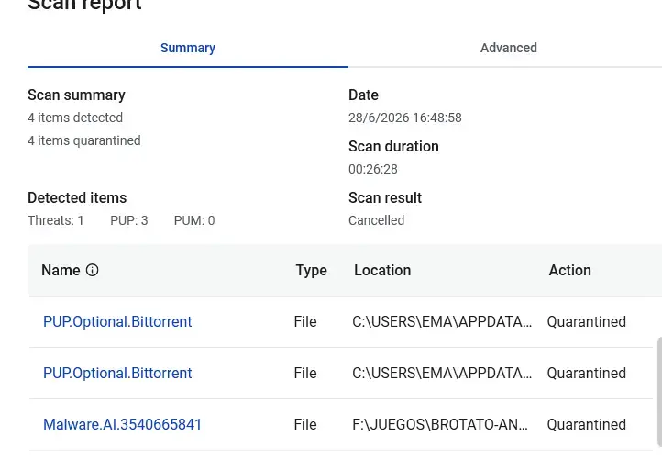This screenshot has height=459, width=662.
Task: Select the second C:\USERS\EMA\APPDATA location
Action: point(442,374)
